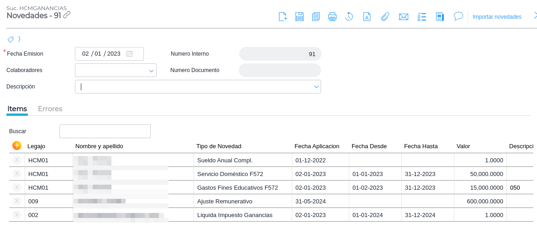Image resolution: width=537 pixels, height=228 pixels.
Task: Expand the Colaboradores dropdown
Action: coord(151,71)
